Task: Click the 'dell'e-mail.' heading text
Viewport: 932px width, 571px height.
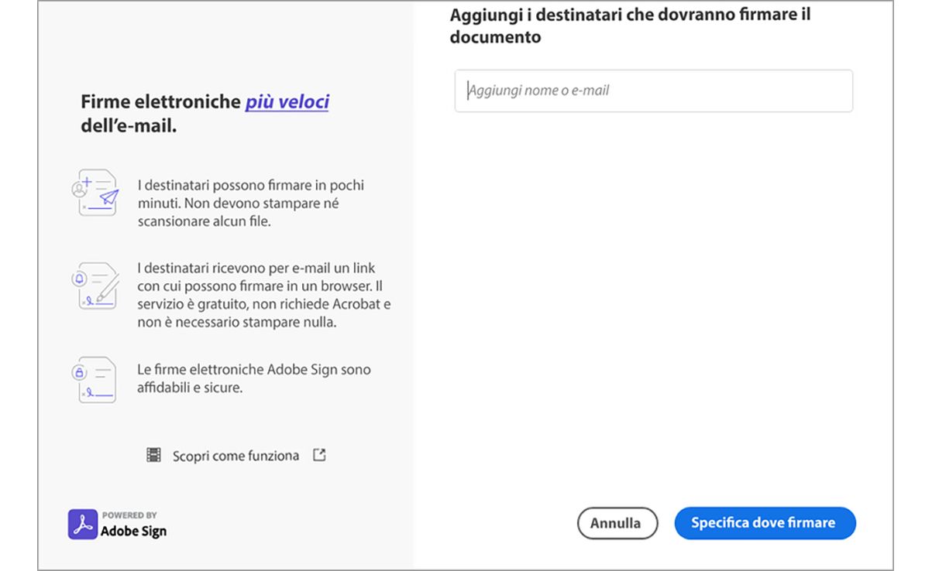Action: (x=129, y=125)
